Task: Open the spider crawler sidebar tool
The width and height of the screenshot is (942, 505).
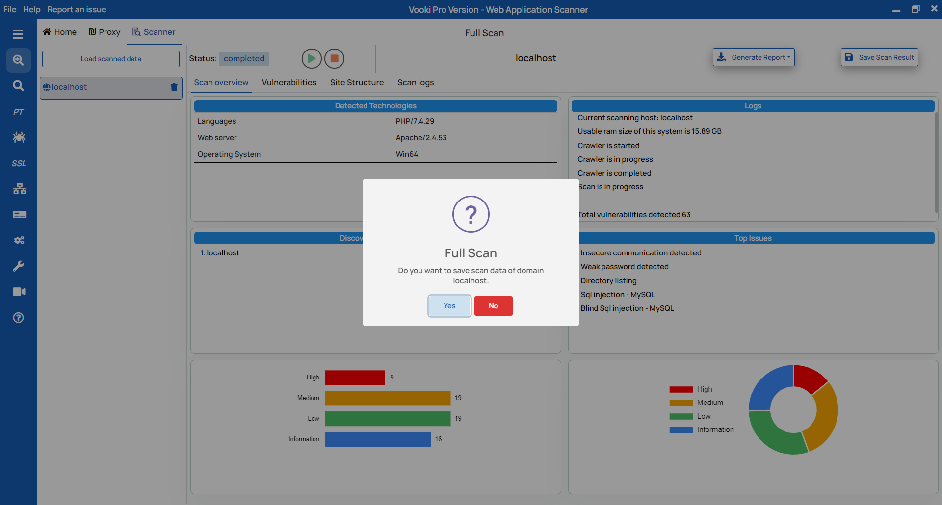Action: point(19,137)
